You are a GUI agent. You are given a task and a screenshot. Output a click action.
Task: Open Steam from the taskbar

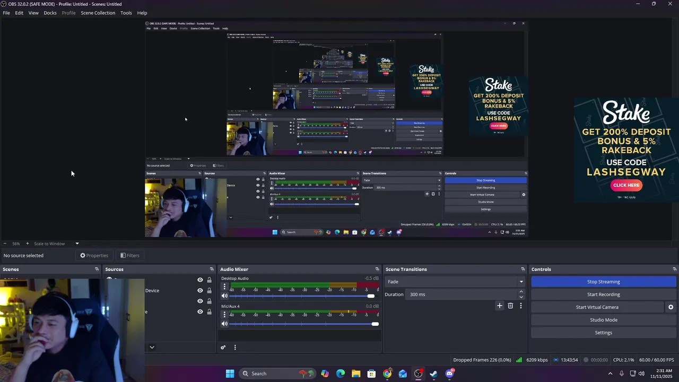tap(434, 374)
